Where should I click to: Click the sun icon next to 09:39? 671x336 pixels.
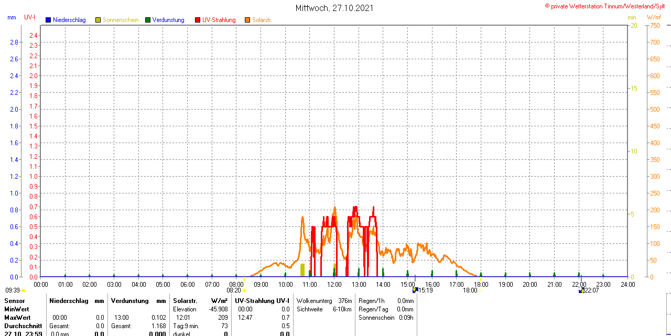click(x=24, y=290)
